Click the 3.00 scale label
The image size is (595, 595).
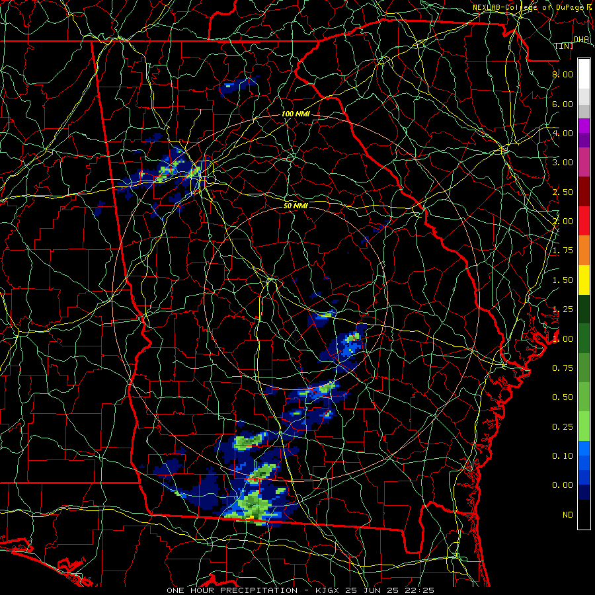pos(563,163)
